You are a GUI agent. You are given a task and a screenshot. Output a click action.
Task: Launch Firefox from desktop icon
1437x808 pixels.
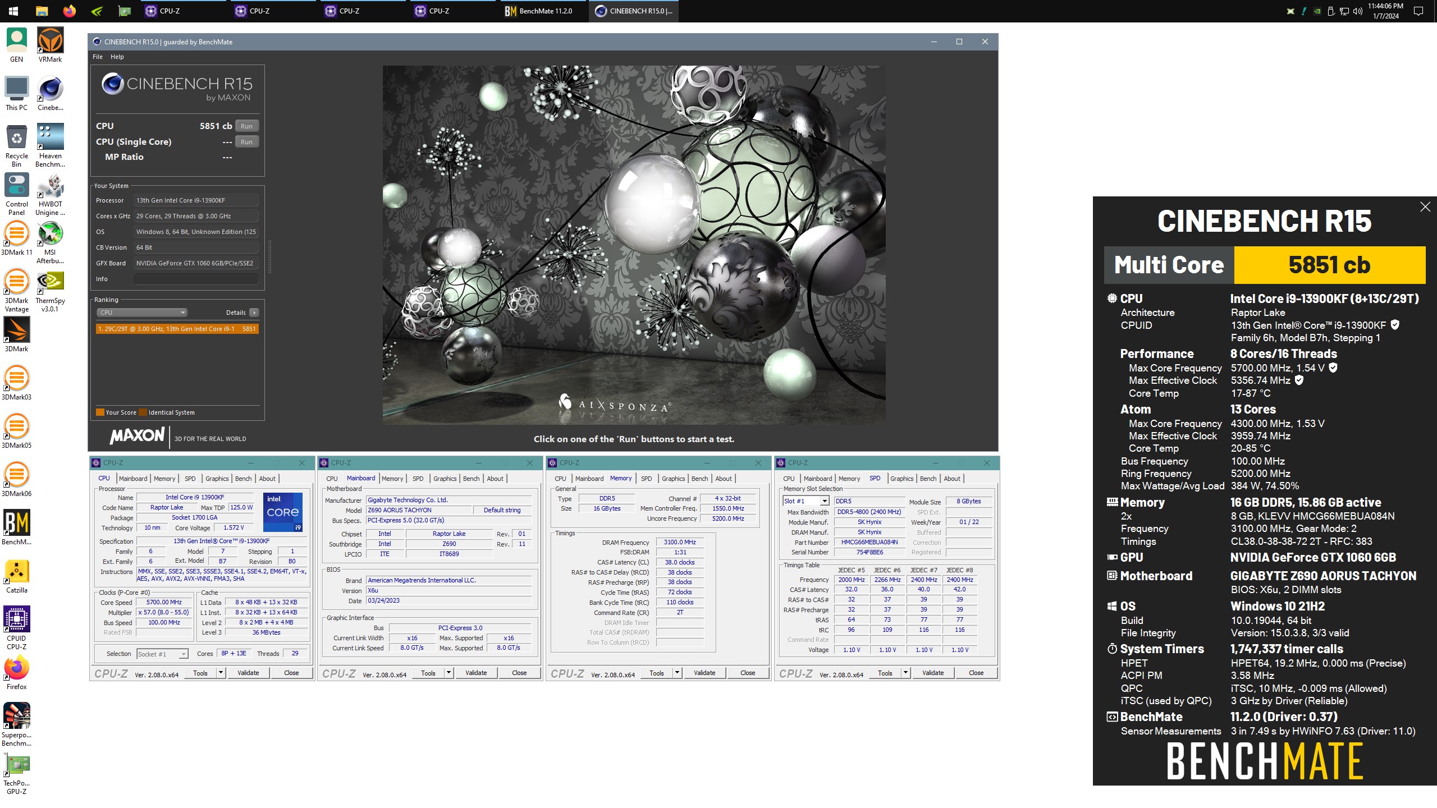[16, 673]
